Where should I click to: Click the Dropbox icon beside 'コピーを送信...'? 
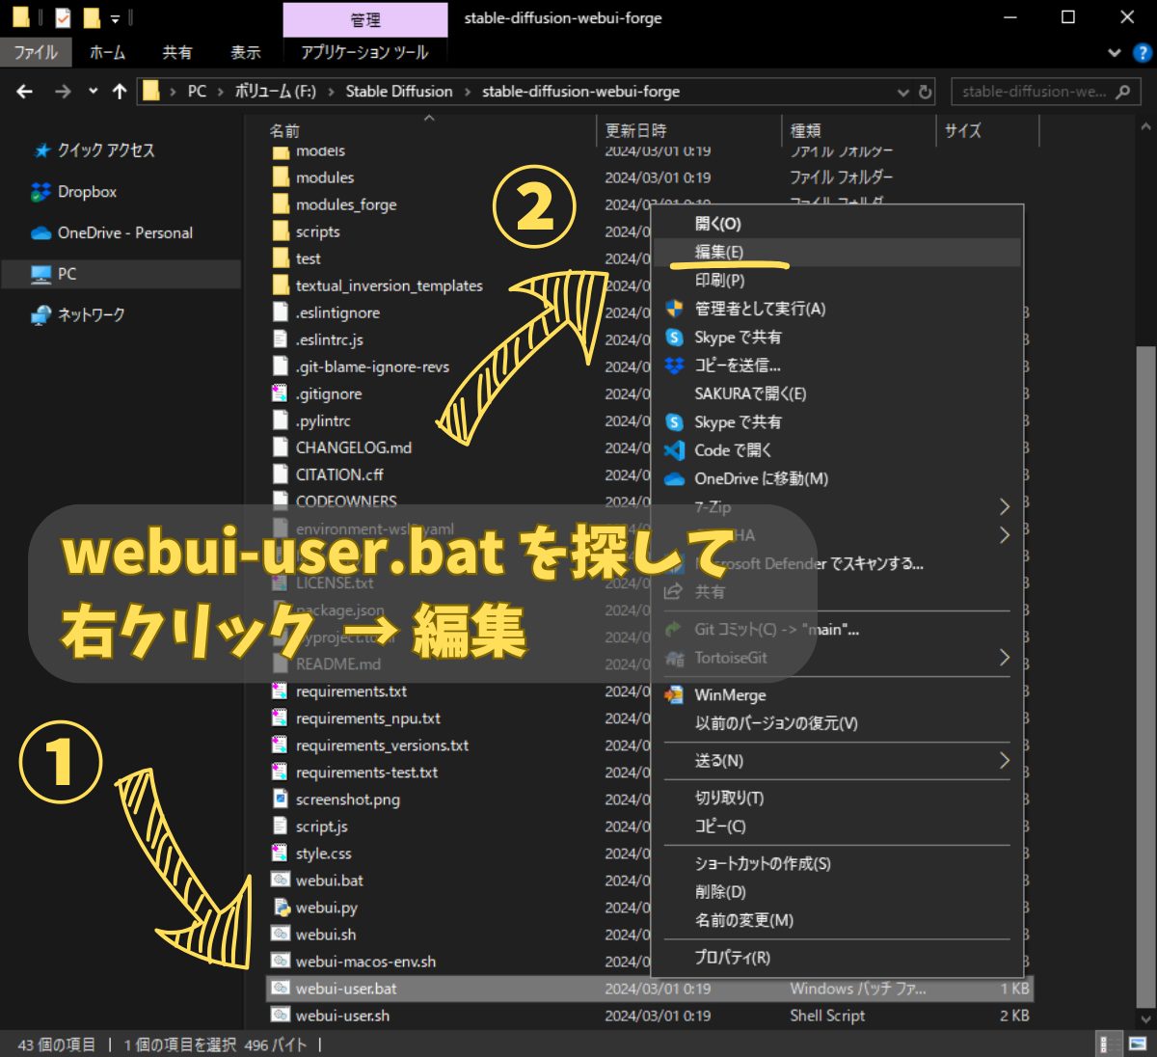(675, 366)
